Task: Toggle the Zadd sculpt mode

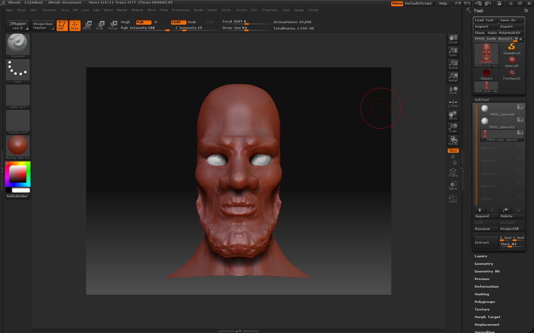Action: 178,22
